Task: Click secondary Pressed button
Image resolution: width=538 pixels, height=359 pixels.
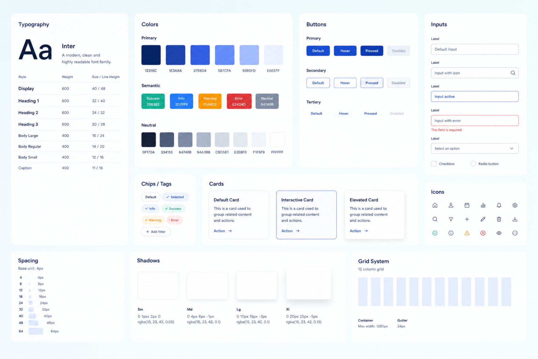Action: (x=372, y=83)
